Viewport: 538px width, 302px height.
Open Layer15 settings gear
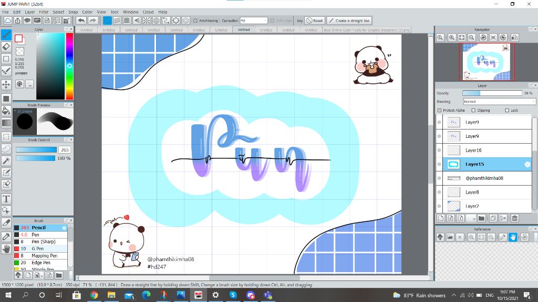[x=527, y=164]
